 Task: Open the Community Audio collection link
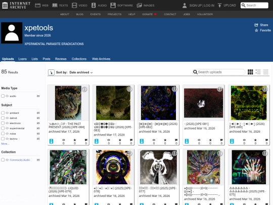point(20,160)
